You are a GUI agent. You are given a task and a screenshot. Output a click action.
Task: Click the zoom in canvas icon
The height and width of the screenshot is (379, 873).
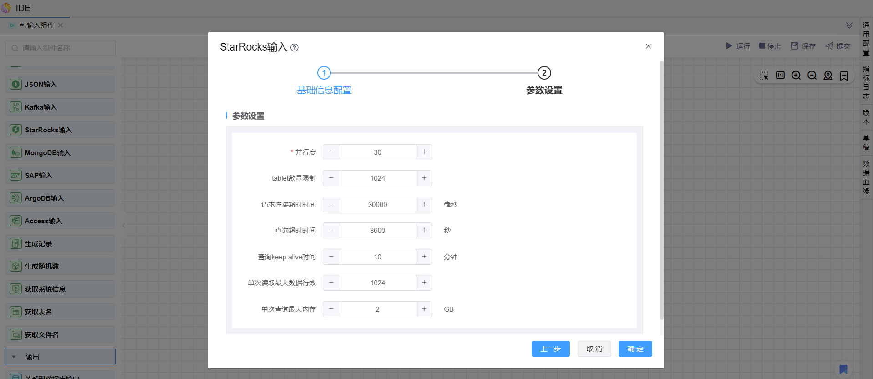click(x=796, y=76)
